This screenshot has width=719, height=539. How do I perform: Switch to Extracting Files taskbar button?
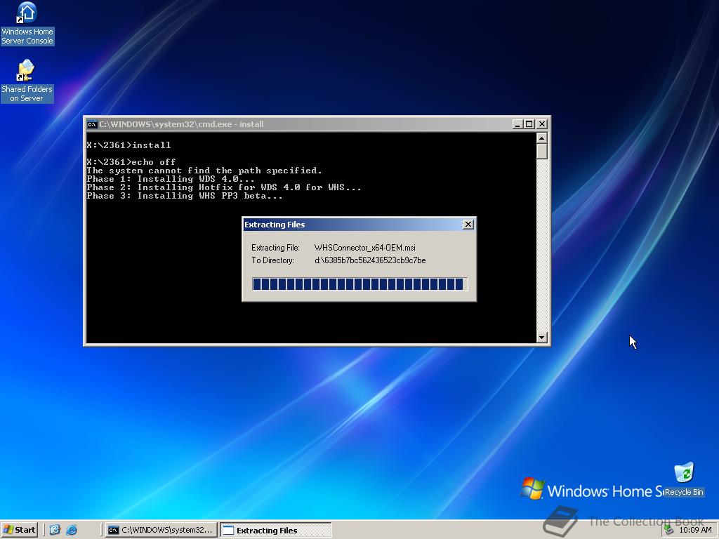pos(275,530)
